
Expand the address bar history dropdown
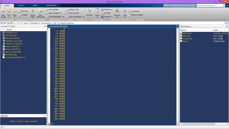[224, 23]
